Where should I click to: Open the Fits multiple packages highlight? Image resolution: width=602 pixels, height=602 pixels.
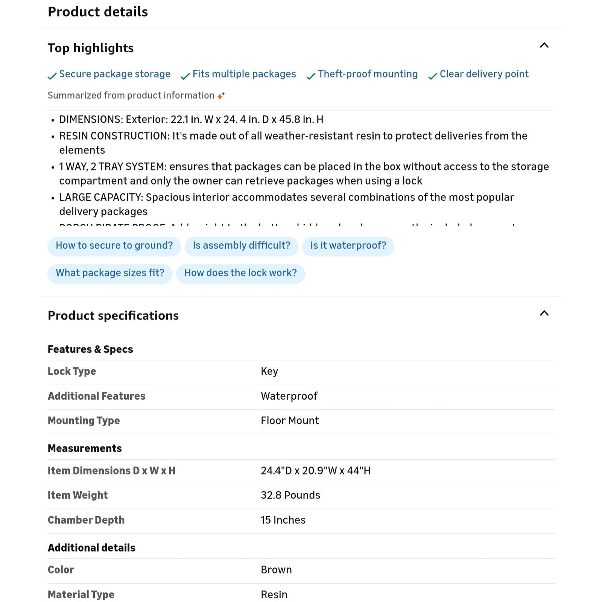click(x=244, y=74)
